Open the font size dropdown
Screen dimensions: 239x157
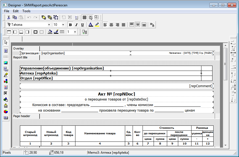(x=63, y=25)
